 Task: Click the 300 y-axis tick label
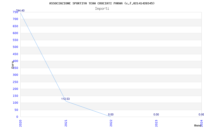tap(15, 75)
